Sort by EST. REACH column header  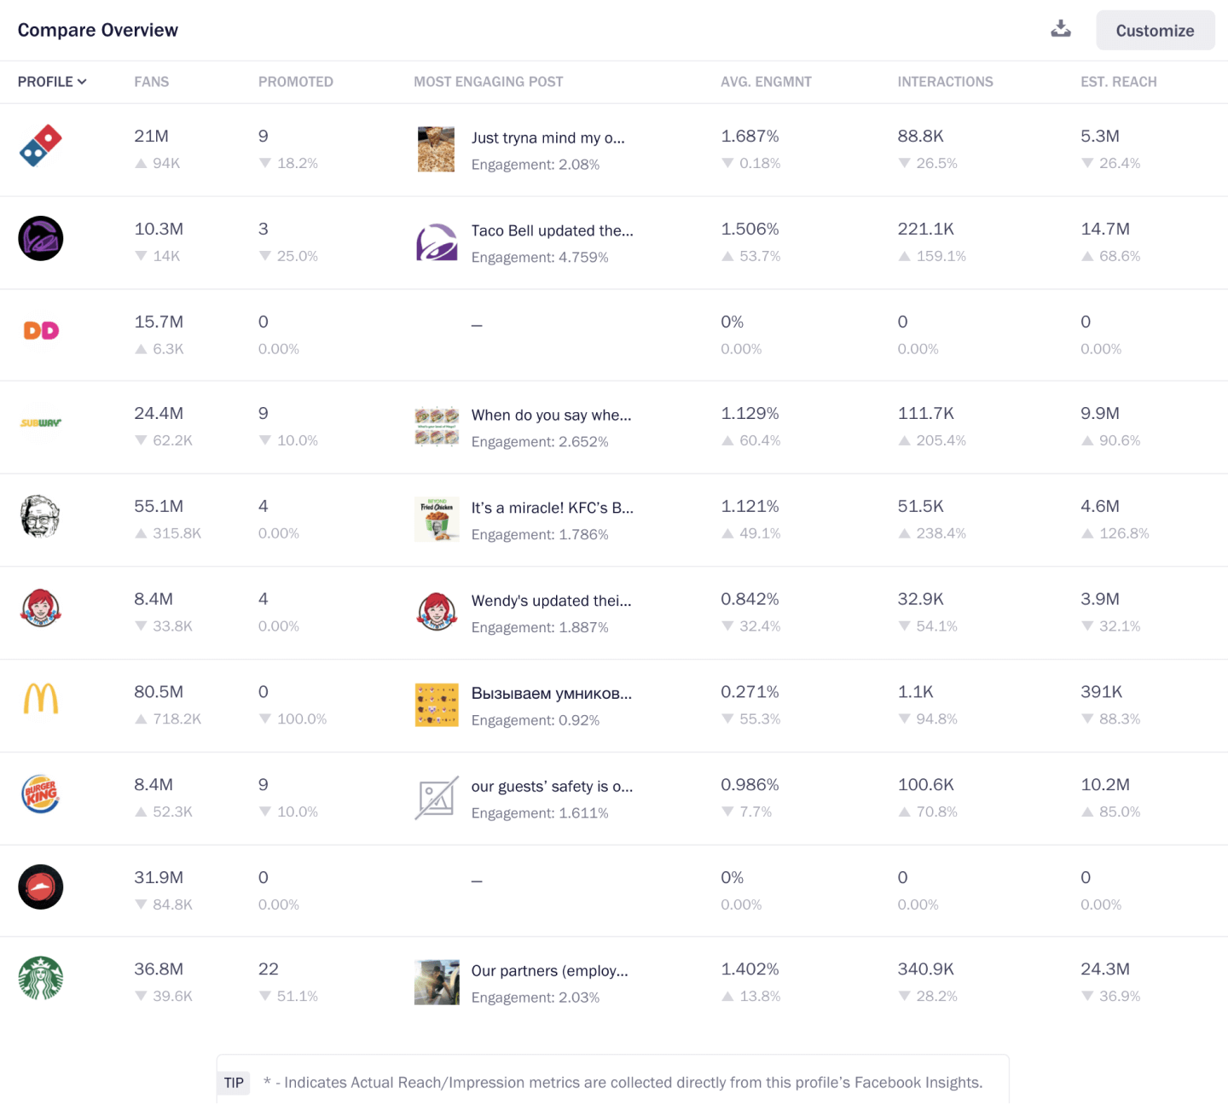click(1119, 82)
